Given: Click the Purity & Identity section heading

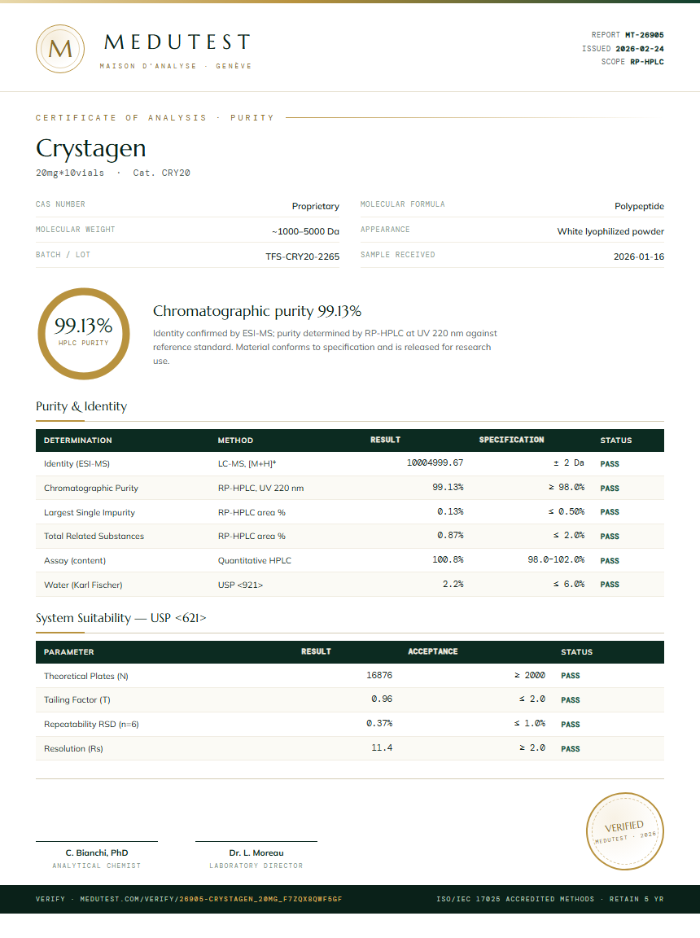Looking at the screenshot, I should (x=81, y=406).
